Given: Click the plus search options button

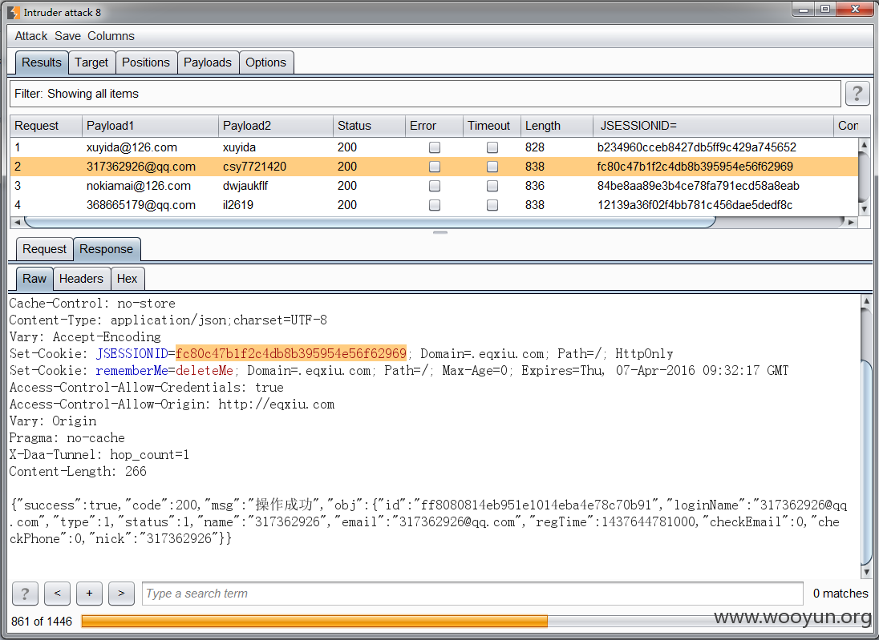Looking at the screenshot, I should point(89,594).
